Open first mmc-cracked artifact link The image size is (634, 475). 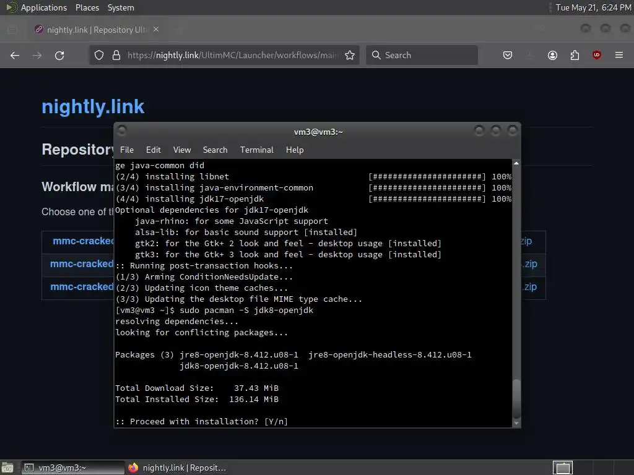coord(84,241)
